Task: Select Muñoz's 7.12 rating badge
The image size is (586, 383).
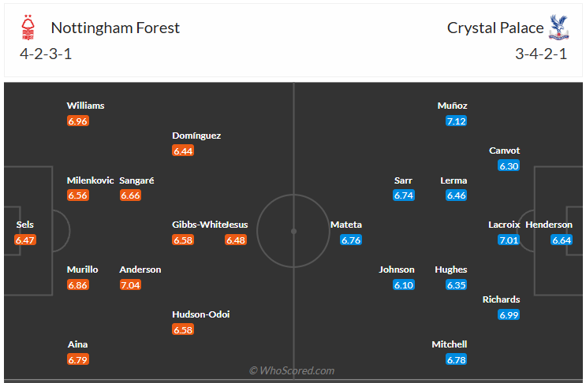Action: tap(457, 121)
